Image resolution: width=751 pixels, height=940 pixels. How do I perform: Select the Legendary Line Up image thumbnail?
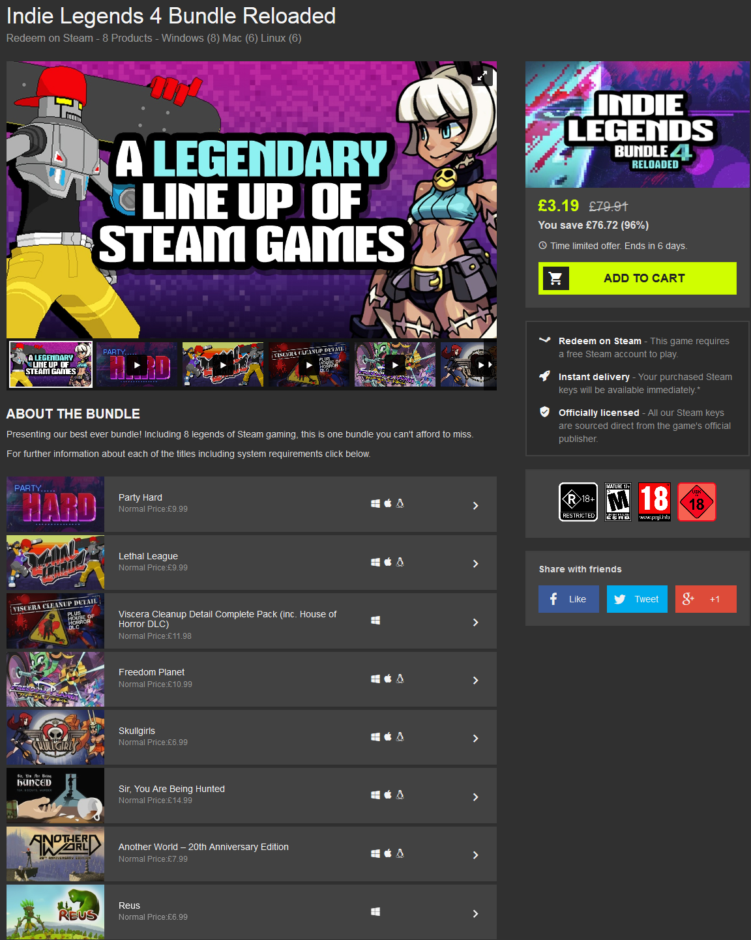point(51,365)
